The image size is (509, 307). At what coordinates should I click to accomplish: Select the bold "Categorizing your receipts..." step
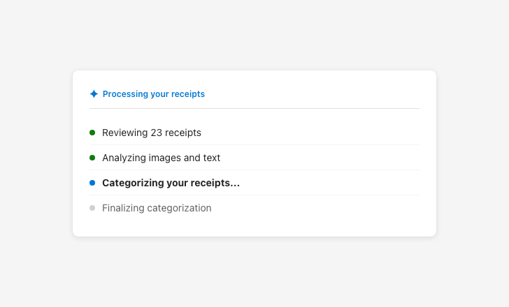[x=171, y=183]
